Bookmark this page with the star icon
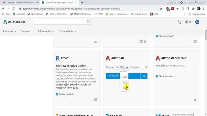The image size is (207, 116). 161,9
